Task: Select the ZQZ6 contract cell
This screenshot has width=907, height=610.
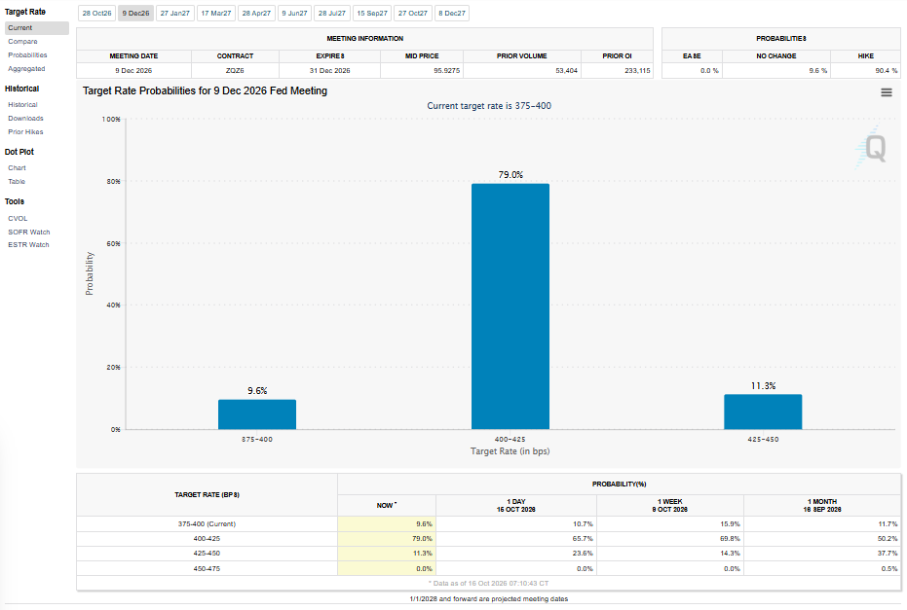Action: [x=235, y=70]
